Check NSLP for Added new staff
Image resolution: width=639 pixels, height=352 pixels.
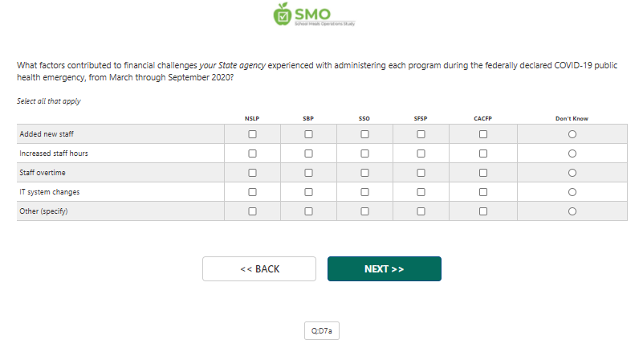coord(252,134)
